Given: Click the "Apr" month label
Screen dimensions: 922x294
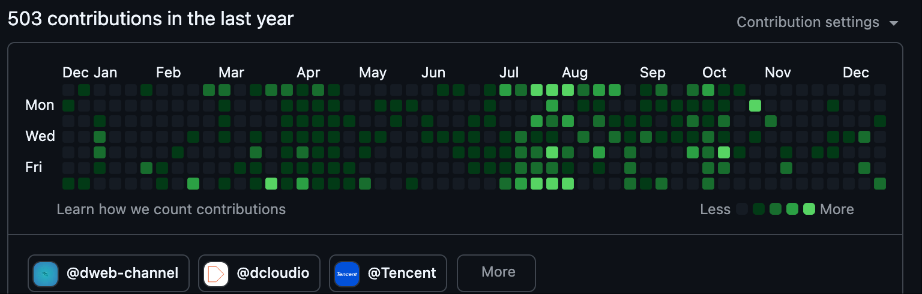Looking at the screenshot, I should pos(309,73).
